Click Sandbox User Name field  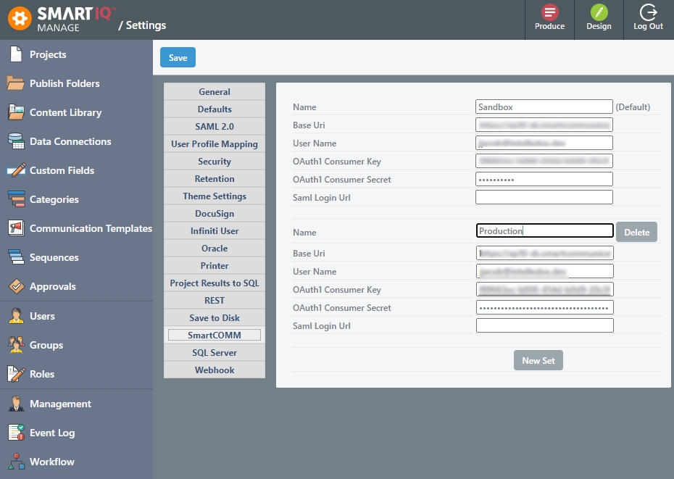pyautogui.click(x=544, y=143)
